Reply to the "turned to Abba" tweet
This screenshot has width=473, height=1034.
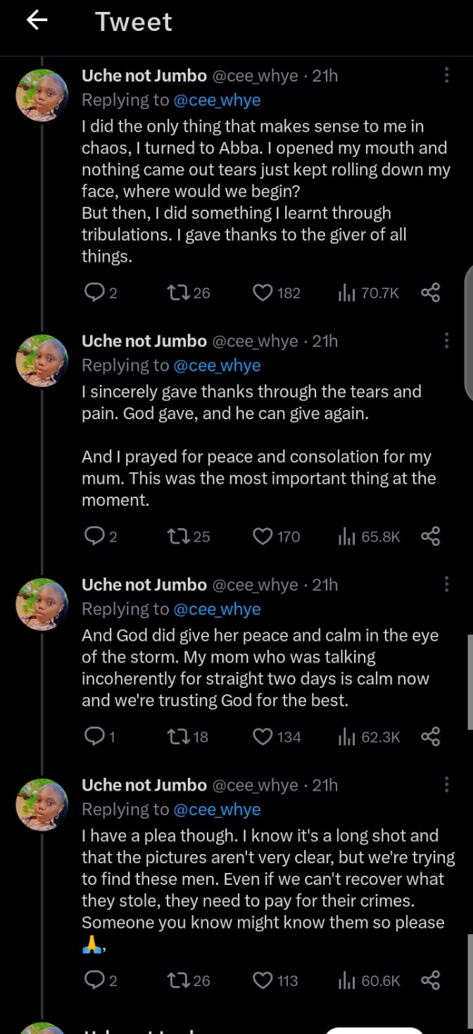pyautogui.click(x=94, y=293)
